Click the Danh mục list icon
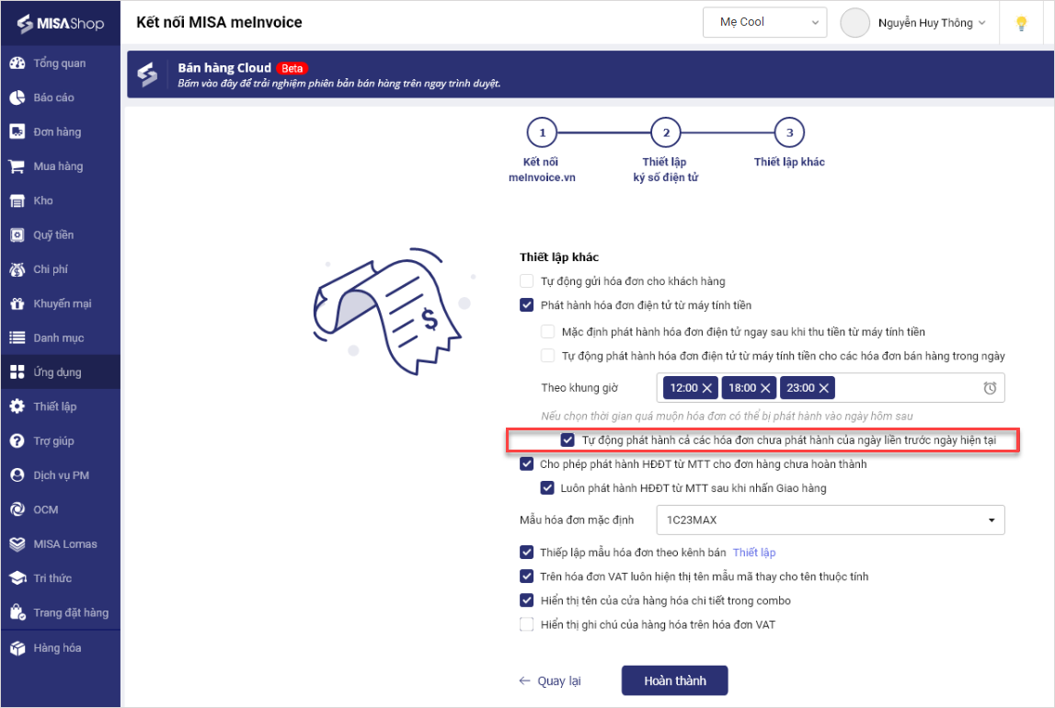The width and height of the screenshot is (1055, 708). coord(17,337)
